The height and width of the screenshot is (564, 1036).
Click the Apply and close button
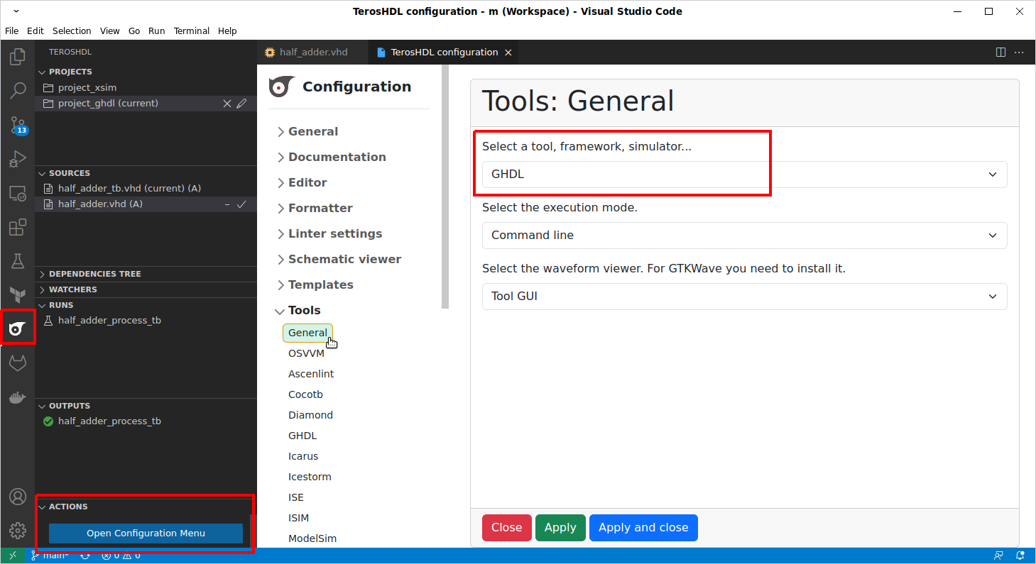(x=643, y=528)
